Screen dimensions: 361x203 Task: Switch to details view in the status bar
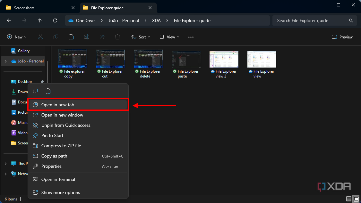[x=348, y=199]
